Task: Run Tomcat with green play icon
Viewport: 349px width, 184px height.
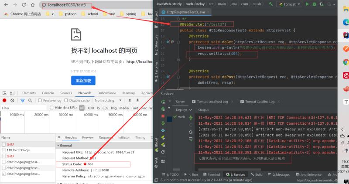Action: (x=307, y=4)
